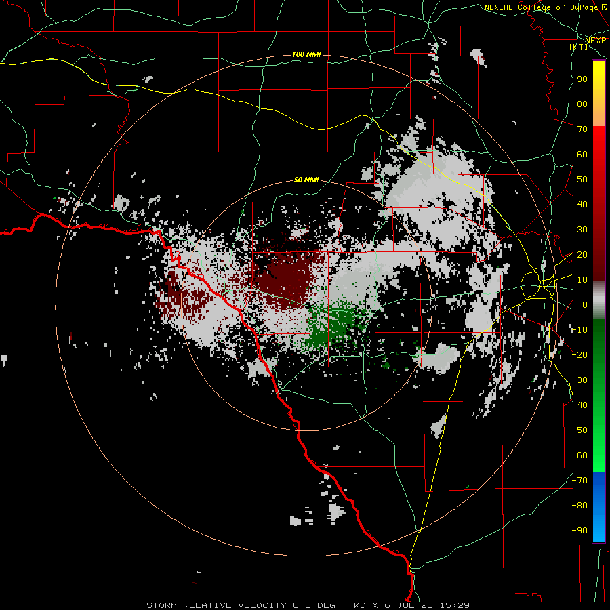Click the "15:29" timestamp in caption
This screenshot has width=610, height=610.
(x=455, y=605)
